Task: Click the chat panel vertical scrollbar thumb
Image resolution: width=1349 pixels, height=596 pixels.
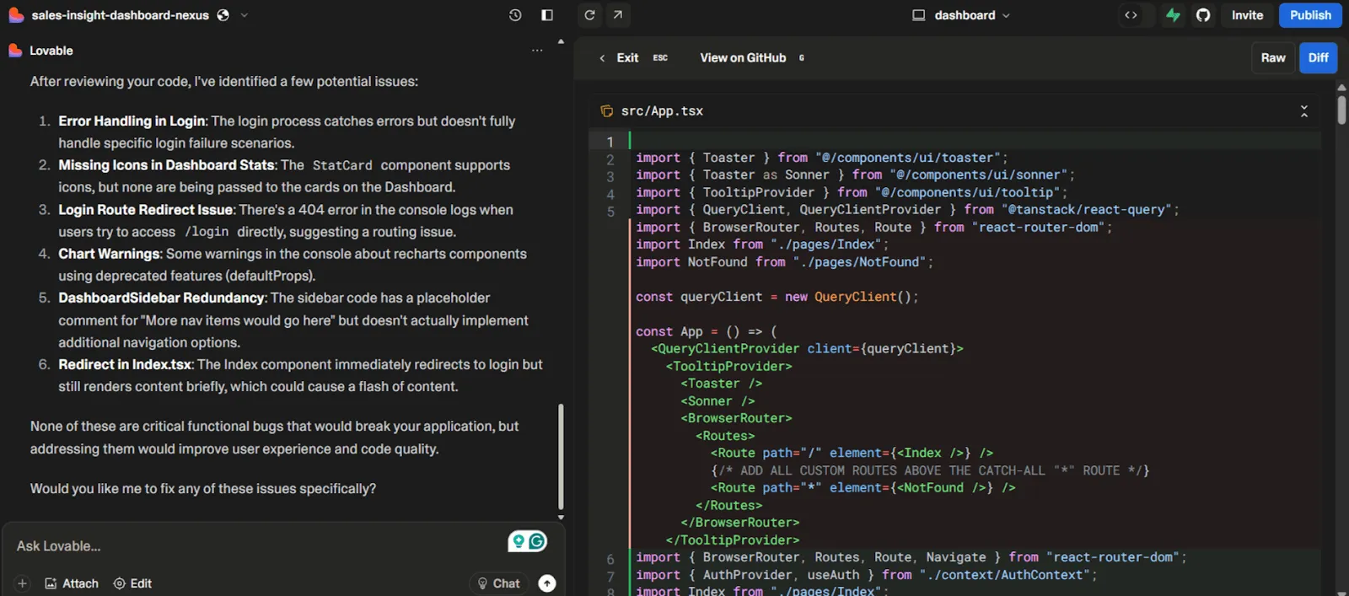Action: (561, 456)
